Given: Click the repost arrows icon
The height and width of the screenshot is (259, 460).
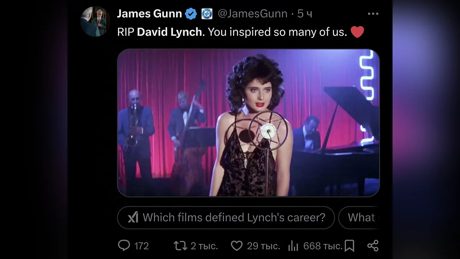Looking at the screenshot, I should [180, 245].
